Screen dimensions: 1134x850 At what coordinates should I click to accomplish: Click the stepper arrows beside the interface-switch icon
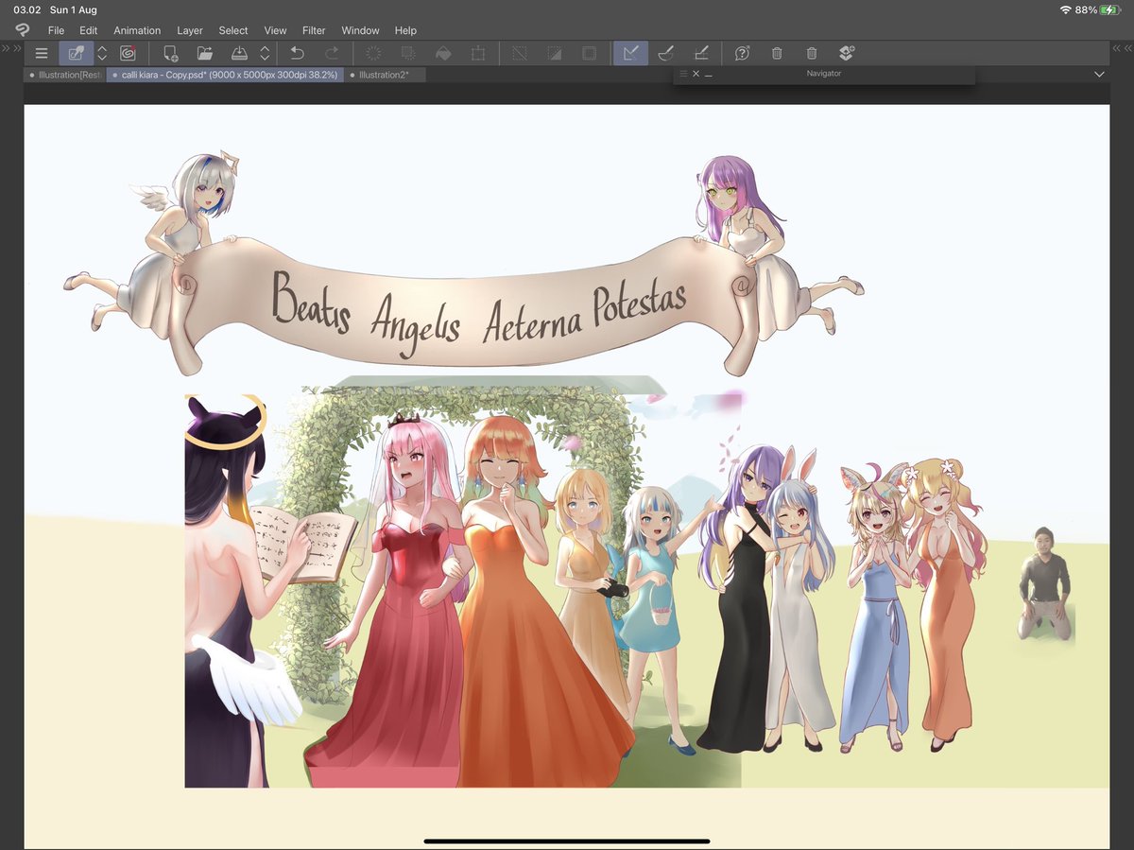(102, 54)
